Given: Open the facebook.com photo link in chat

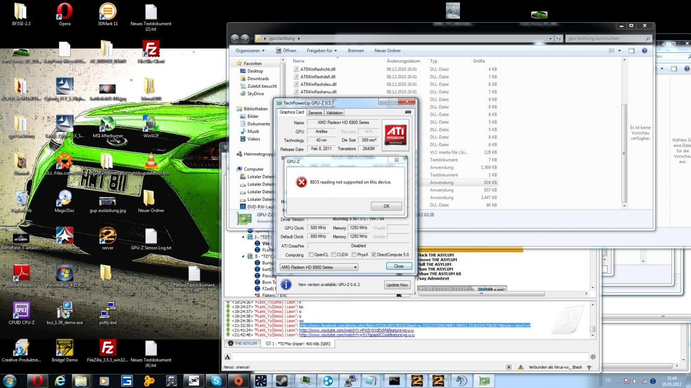Looking at the screenshot, I should point(414,325).
